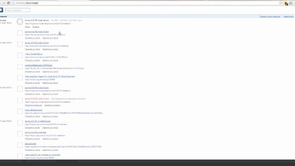The height and width of the screenshot is (166, 295).
Task: Click the Downloads page logo icon
Action: click(x=1, y=10)
